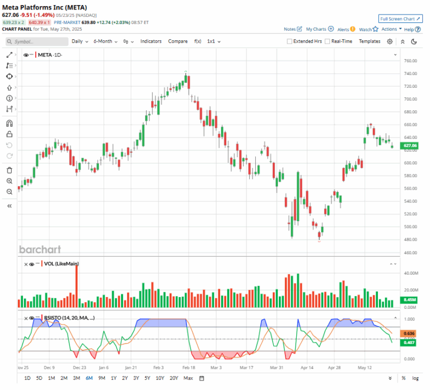Enable Extended Hrs checkbox

[289, 41]
